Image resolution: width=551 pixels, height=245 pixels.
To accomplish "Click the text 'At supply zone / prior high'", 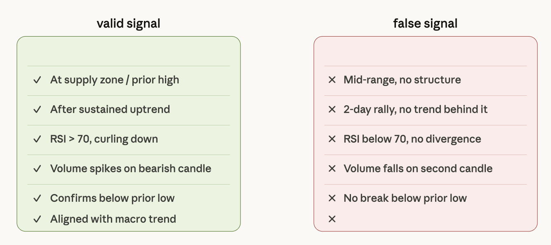I will point(115,80).
